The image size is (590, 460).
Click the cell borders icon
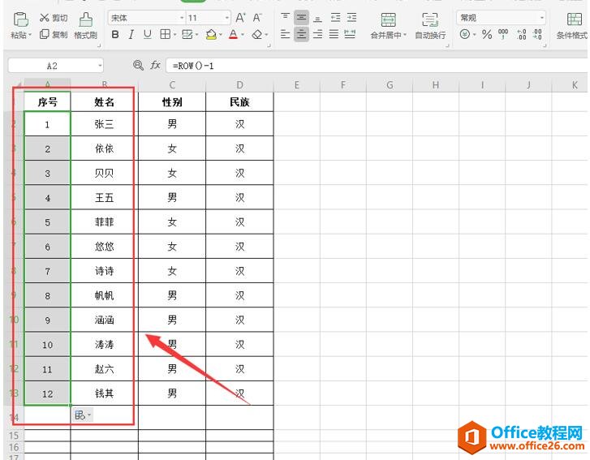point(165,35)
